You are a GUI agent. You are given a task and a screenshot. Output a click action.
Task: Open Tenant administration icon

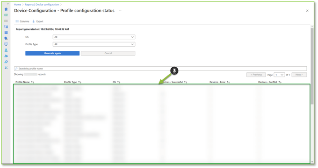(6, 62)
